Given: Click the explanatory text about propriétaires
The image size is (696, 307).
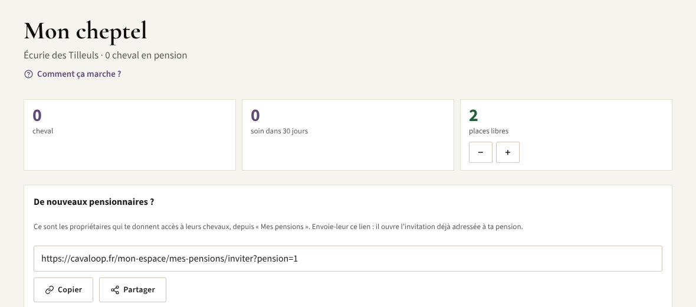Looking at the screenshot, I should [x=278, y=227].
